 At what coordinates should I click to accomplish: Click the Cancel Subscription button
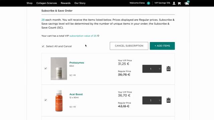click(x=129, y=46)
